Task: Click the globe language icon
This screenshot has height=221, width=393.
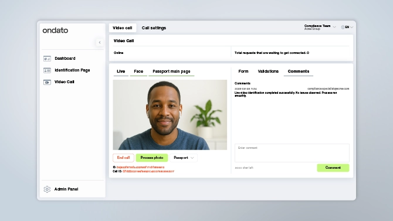Action: pos(343,27)
